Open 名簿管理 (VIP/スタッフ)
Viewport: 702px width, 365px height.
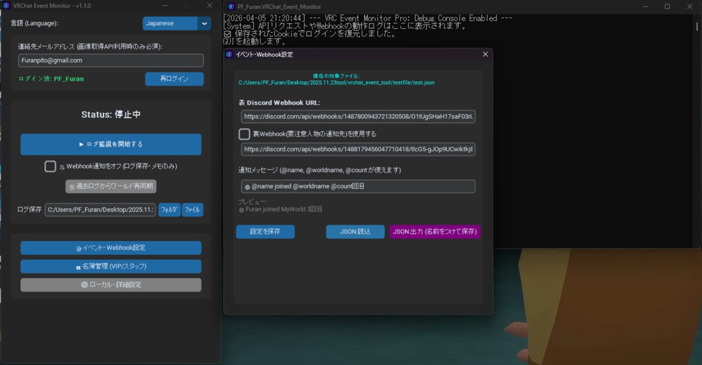(x=110, y=266)
